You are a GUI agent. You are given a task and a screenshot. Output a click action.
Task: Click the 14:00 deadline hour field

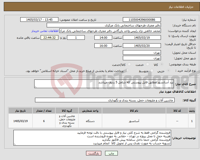103,38
